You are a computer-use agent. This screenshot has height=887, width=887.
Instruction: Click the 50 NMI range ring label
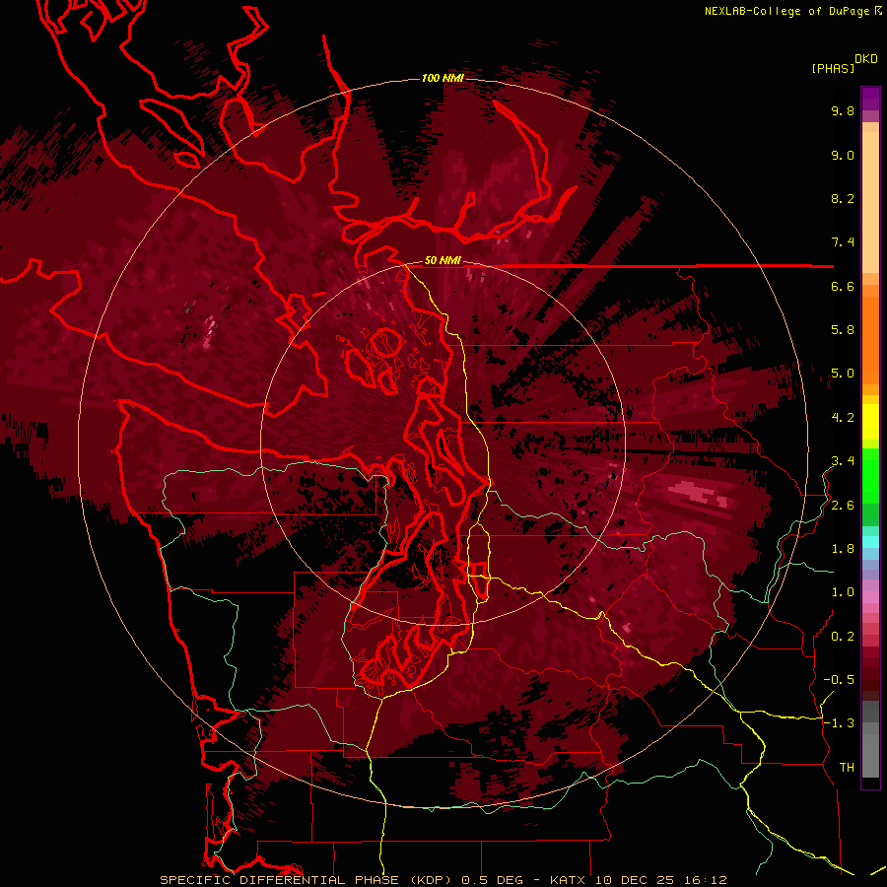pos(443,261)
